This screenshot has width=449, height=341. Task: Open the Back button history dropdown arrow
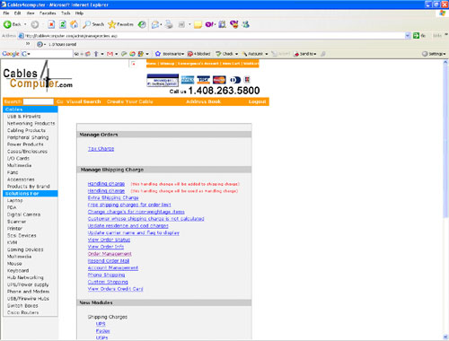click(x=25, y=24)
